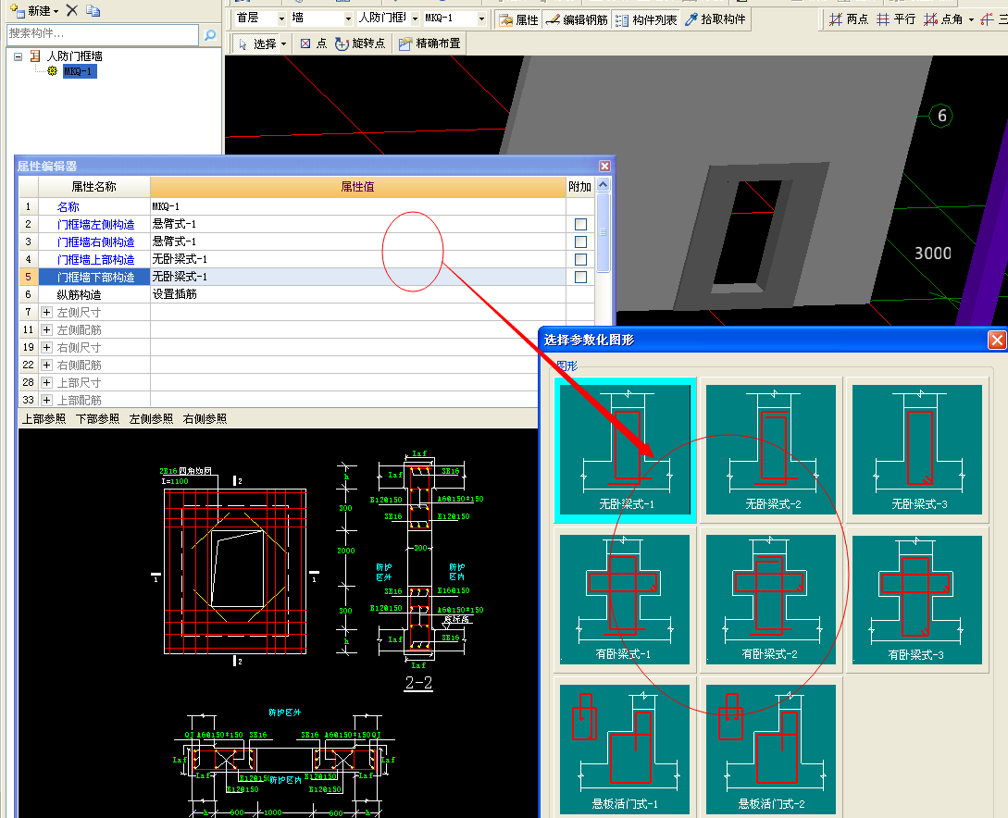
Task: Open the 选择 dropdown arrow
Action: [283, 44]
